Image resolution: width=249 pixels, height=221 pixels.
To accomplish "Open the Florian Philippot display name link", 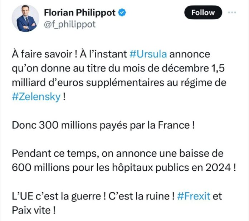I will pyautogui.click(x=79, y=13).
